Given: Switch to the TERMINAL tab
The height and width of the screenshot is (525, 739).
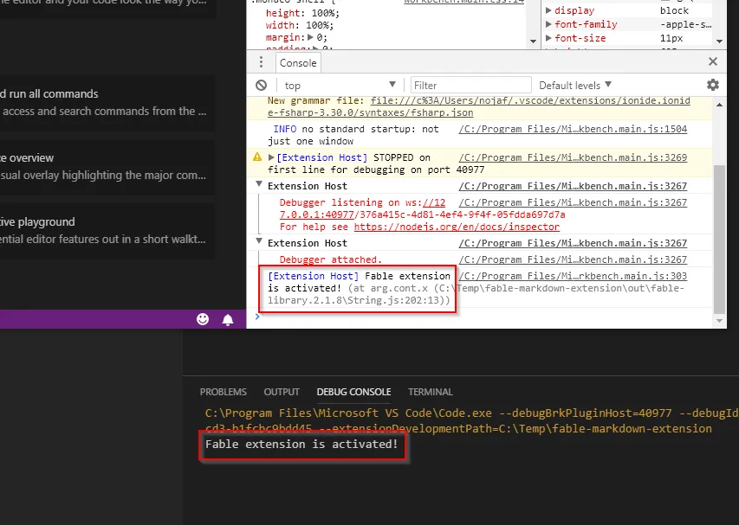Looking at the screenshot, I should click(x=431, y=392).
